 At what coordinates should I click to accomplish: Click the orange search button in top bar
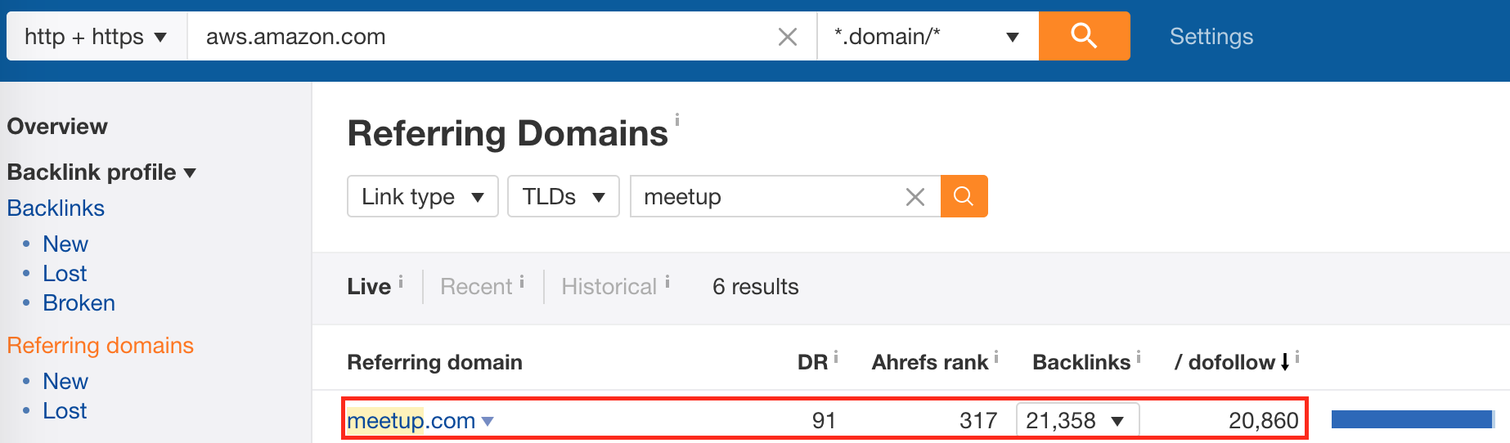(1084, 36)
